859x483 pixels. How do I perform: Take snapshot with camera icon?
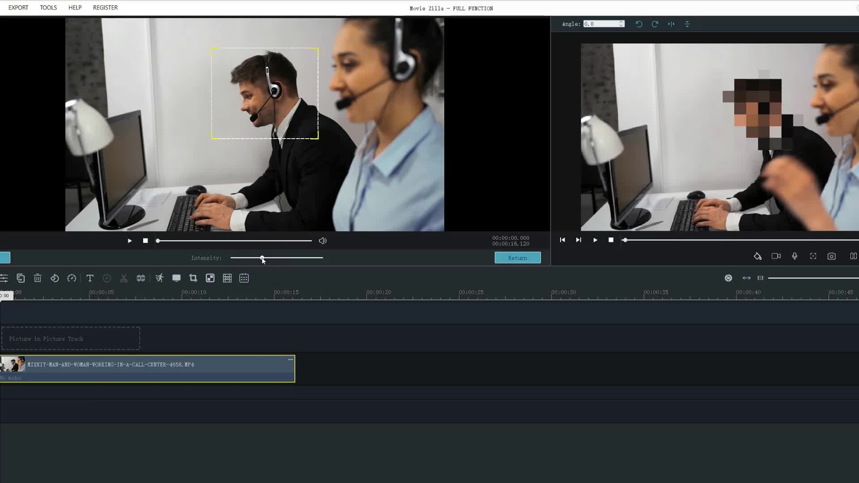tap(831, 256)
